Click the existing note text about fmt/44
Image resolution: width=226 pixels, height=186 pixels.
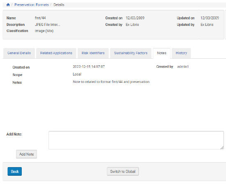click(x=111, y=82)
